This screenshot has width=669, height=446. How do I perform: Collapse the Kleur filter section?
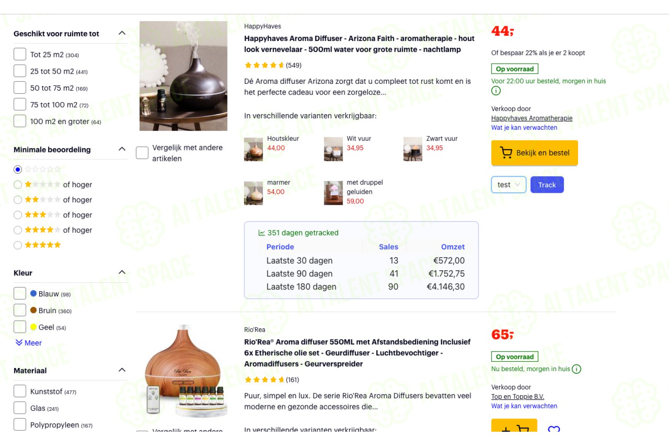[122, 273]
